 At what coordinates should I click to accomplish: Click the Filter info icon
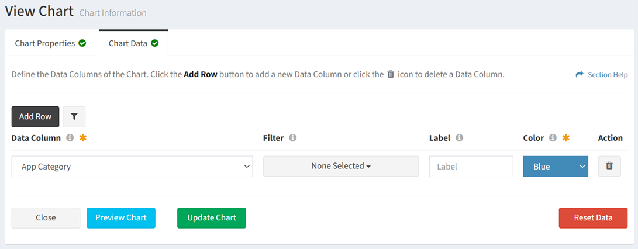pyautogui.click(x=292, y=138)
